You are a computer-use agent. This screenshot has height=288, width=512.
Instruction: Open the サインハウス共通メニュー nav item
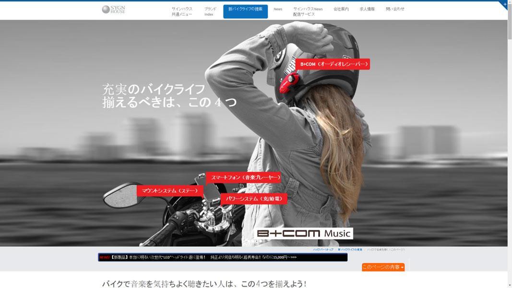182,12
